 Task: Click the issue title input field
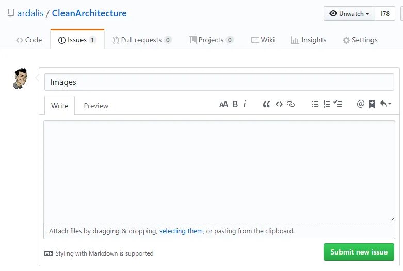coord(219,82)
